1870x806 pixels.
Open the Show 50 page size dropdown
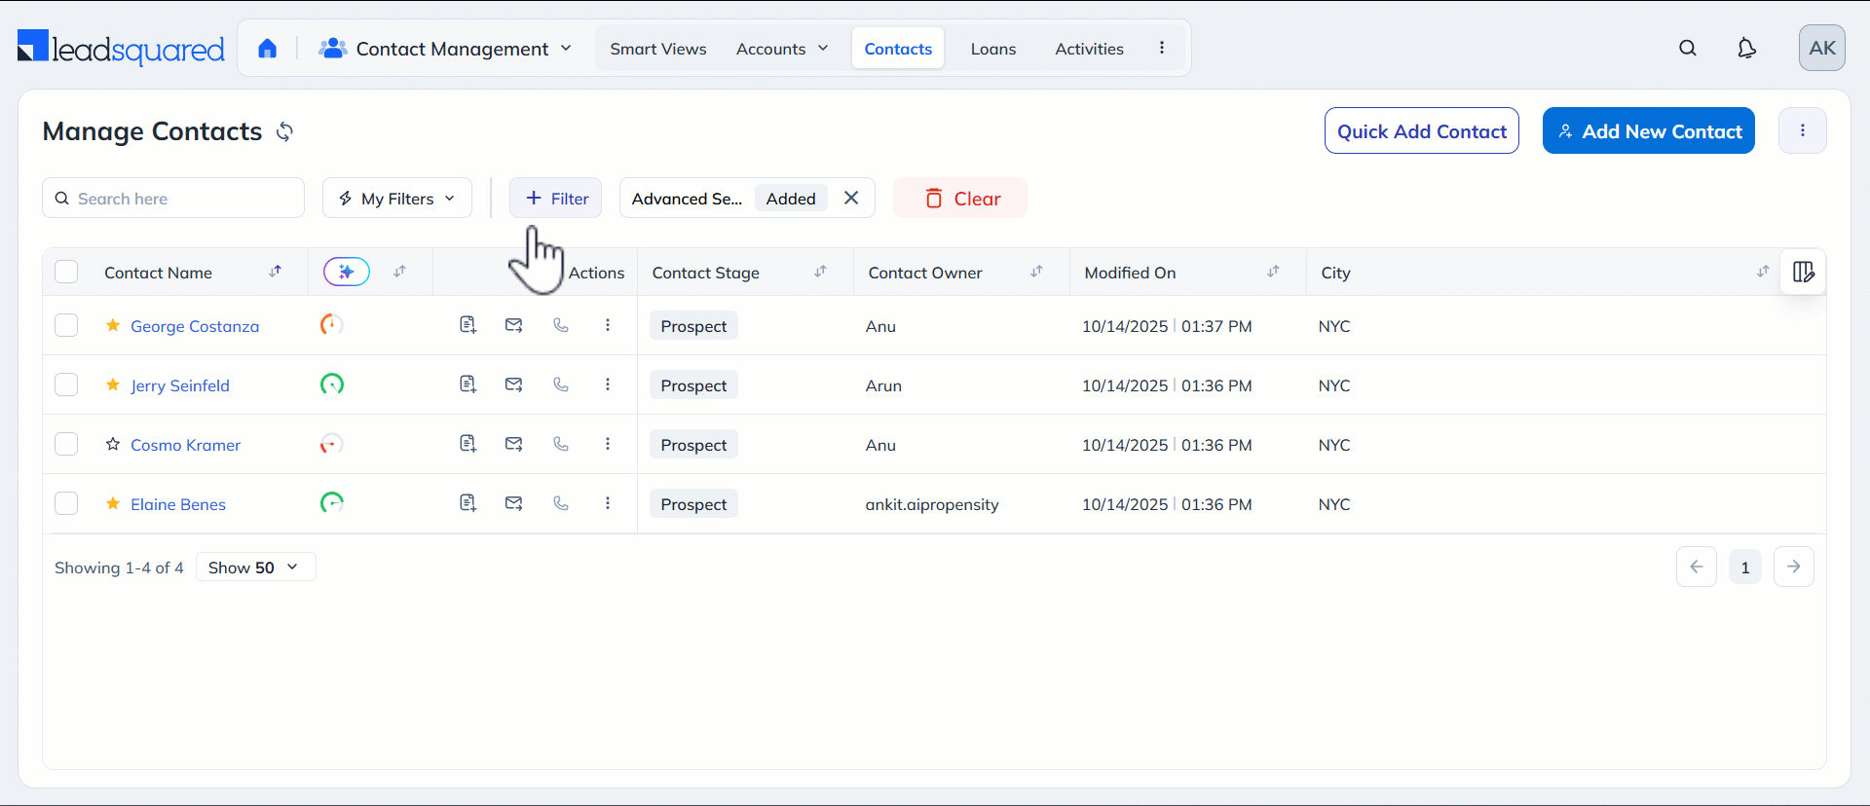pyautogui.click(x=255, y=568)
